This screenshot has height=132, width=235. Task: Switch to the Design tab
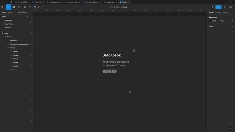coord(211,12)
